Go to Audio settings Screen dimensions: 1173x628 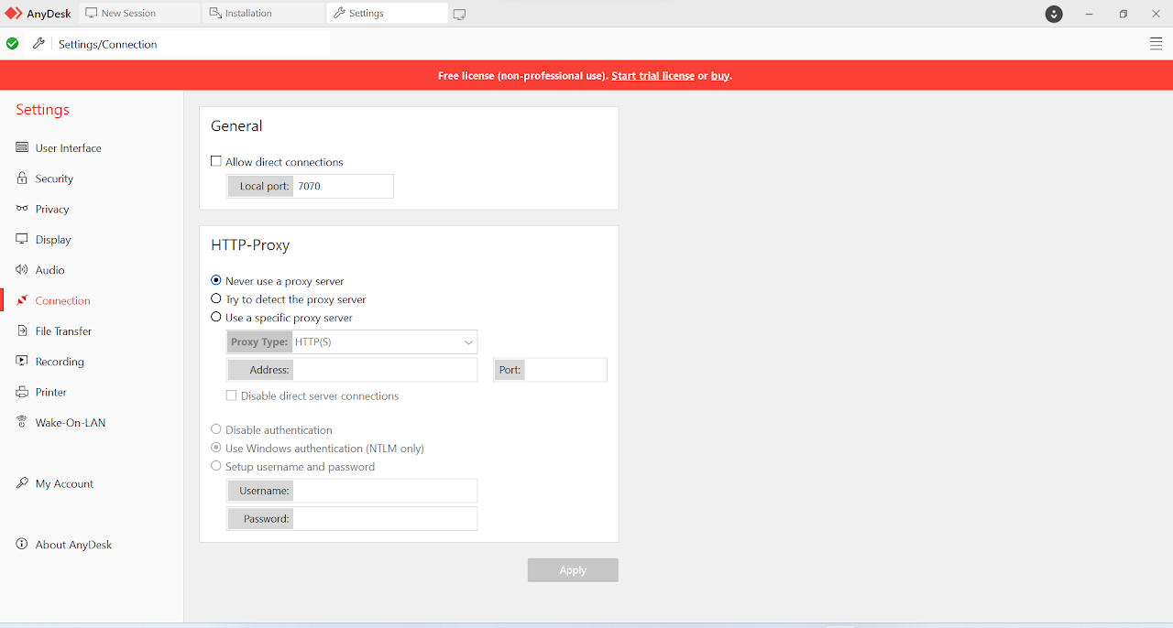tap(50, 270)
